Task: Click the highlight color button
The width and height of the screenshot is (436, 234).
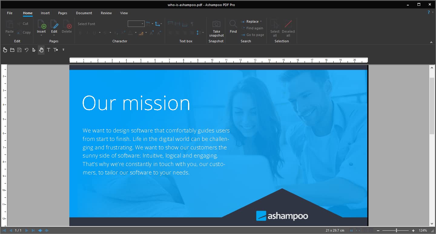Action: (x=141, y=33)
